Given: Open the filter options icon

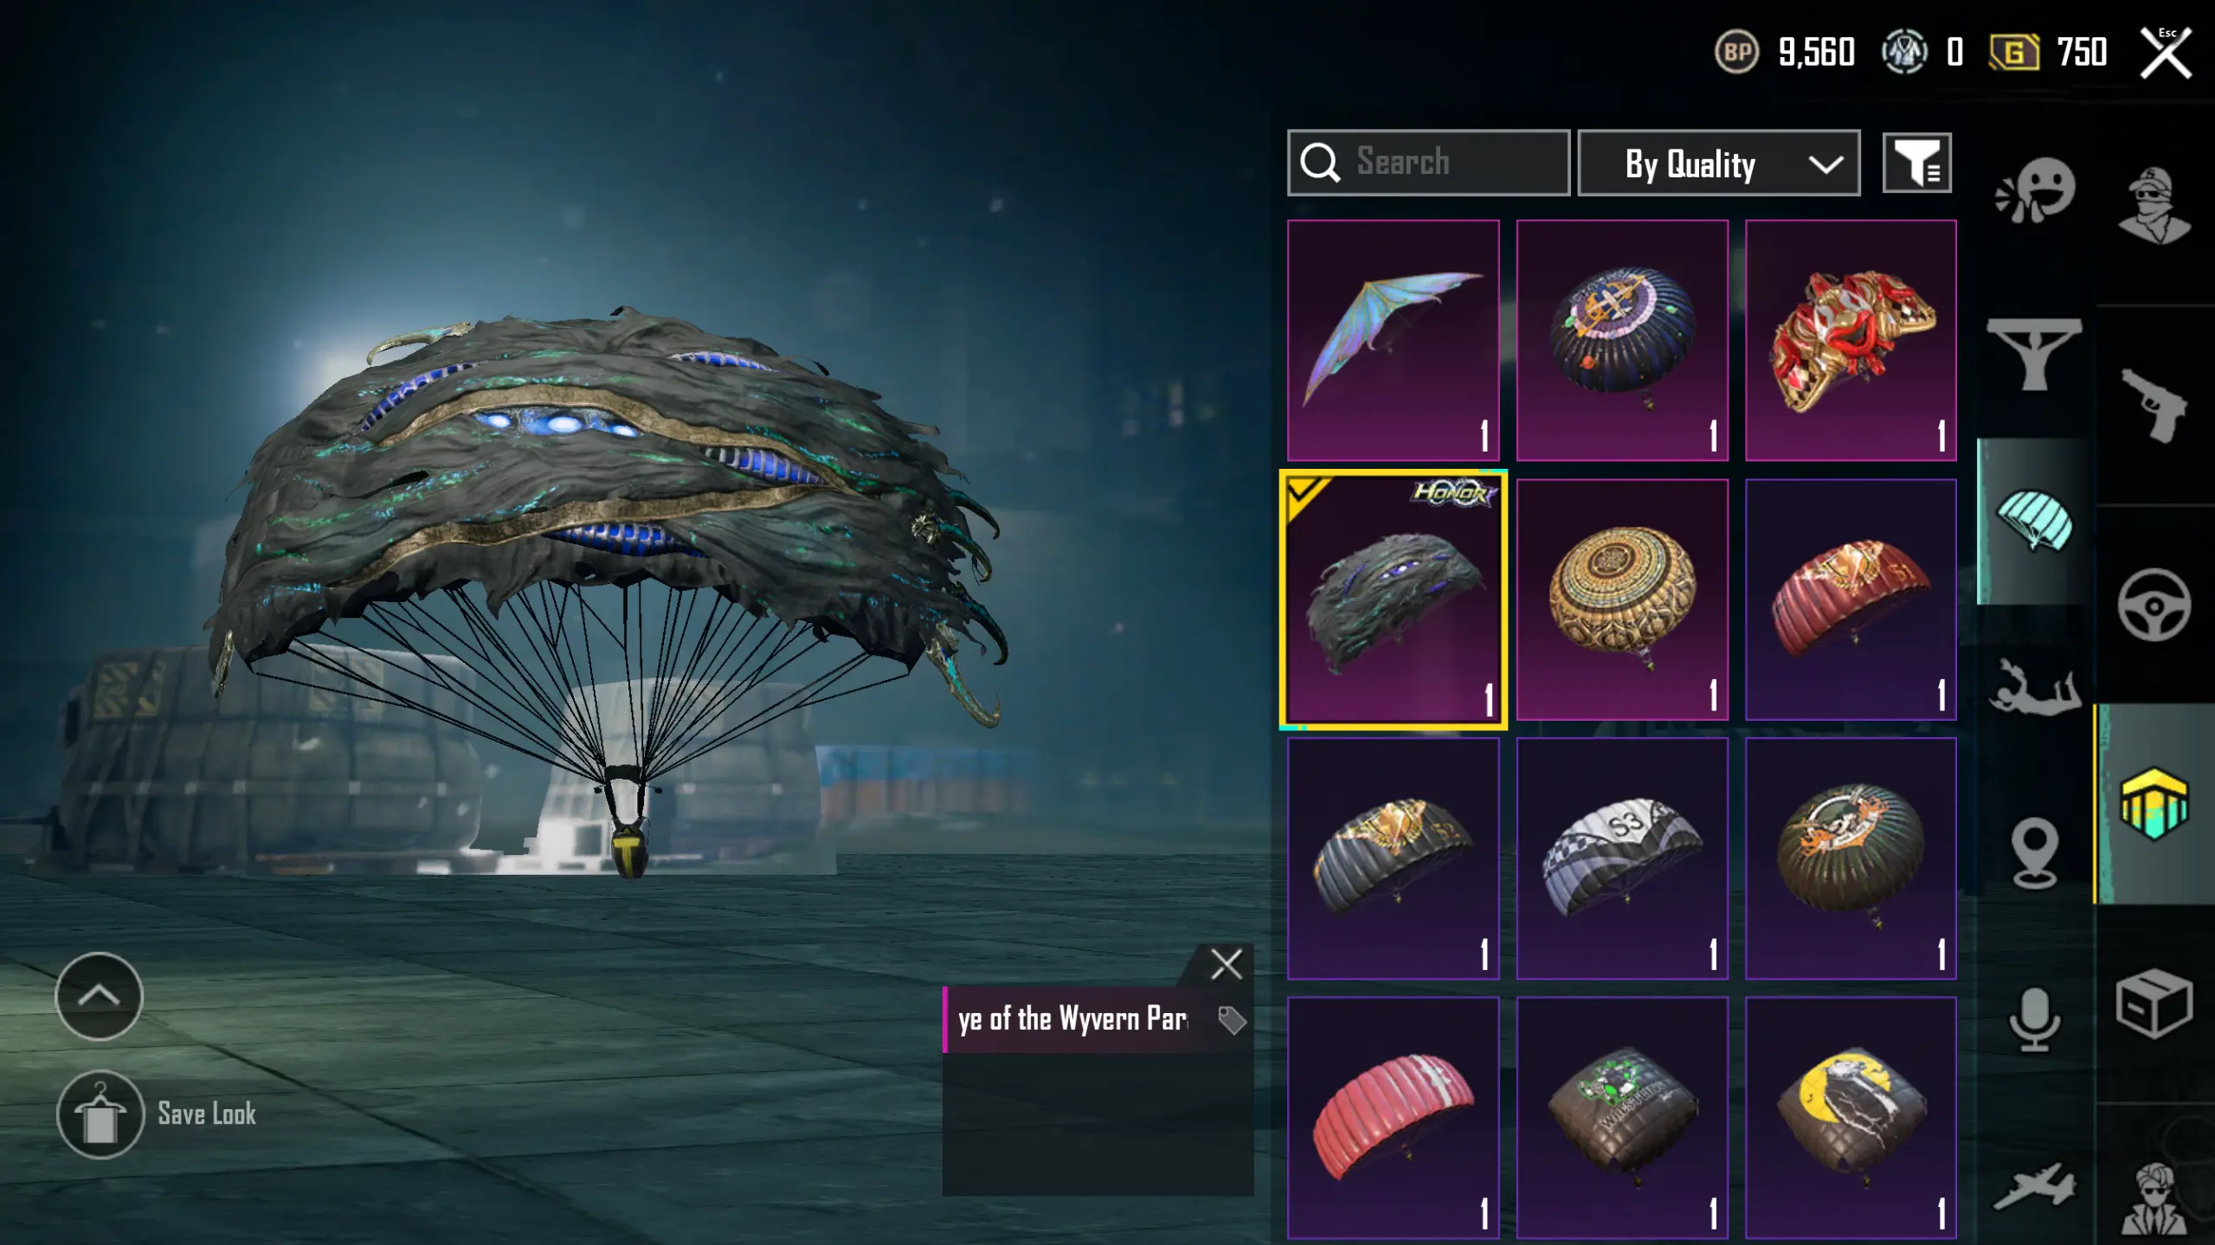Looking at the screenshot, I should click(1917, 163).
